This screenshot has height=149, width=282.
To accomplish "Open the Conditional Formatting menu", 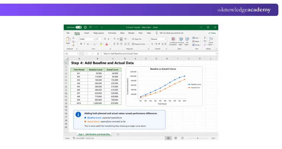I will (173, 41).
